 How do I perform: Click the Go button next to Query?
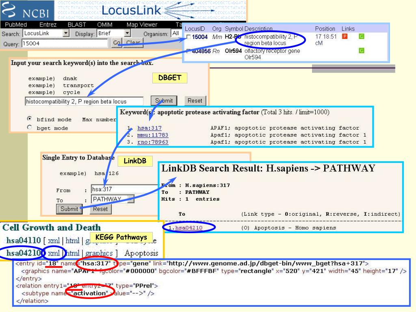coord(117,42)
